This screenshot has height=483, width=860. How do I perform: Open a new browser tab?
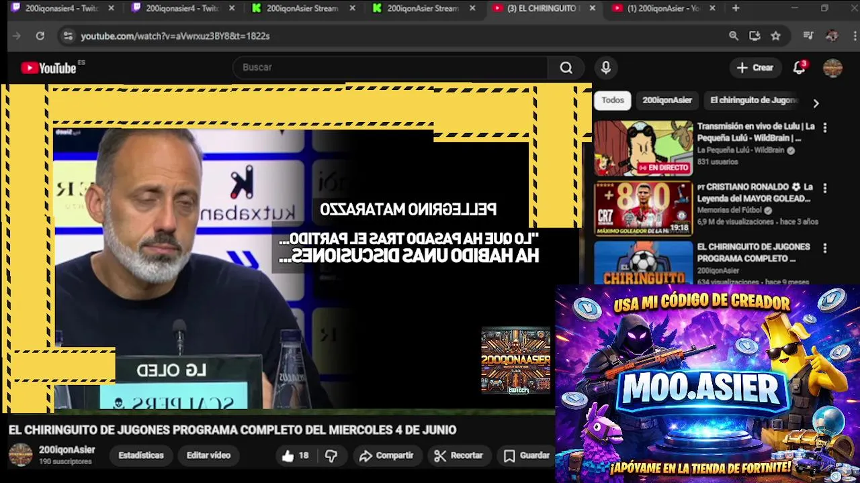pos(736,8)
